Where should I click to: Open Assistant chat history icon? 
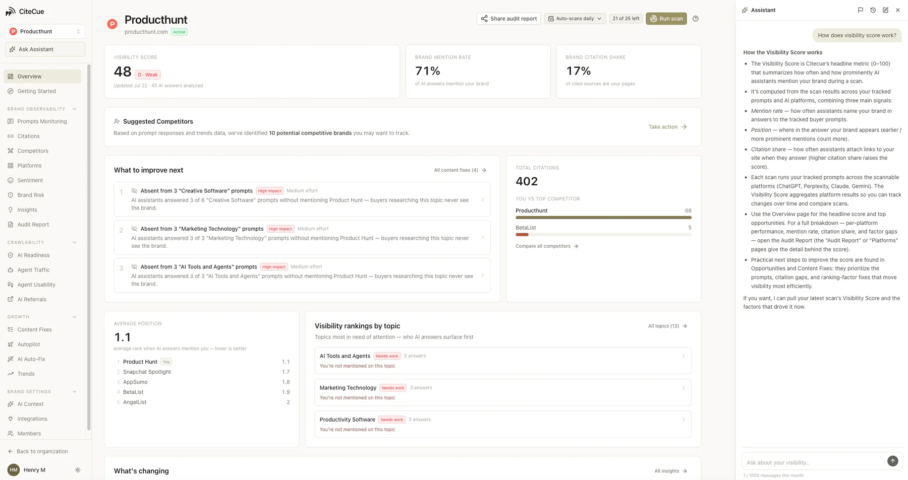873,10
